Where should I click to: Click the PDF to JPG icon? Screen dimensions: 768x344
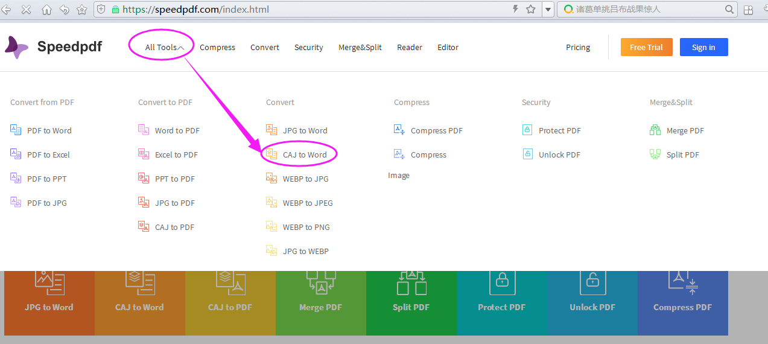(x=16, y=202)
